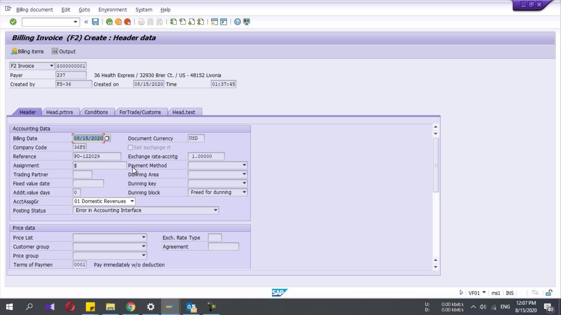This screenshot has width=561, height=315.
Task: Click the Billing Date calendar picker icon
Action: click(x=107, y=138)
